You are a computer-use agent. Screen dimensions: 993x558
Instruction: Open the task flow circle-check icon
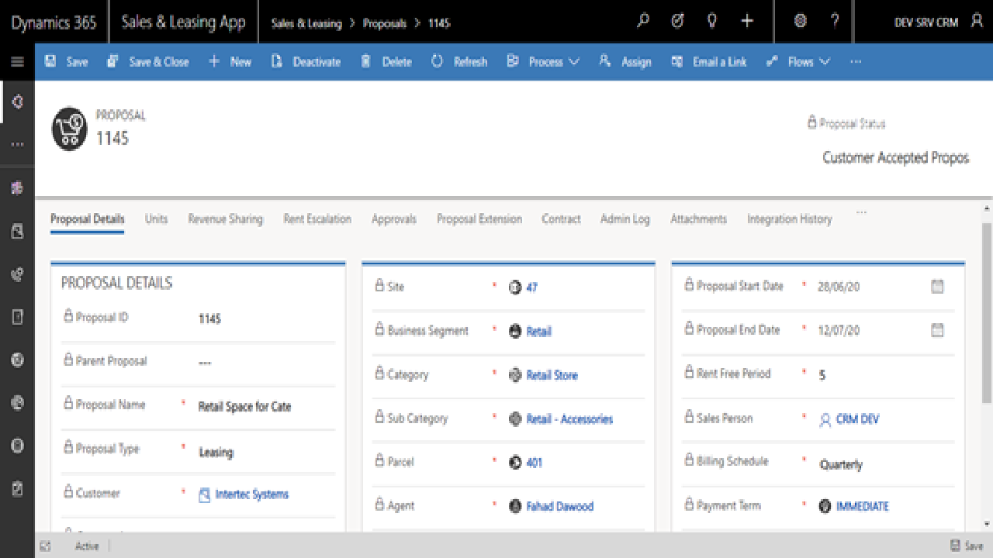click(677, 22)
